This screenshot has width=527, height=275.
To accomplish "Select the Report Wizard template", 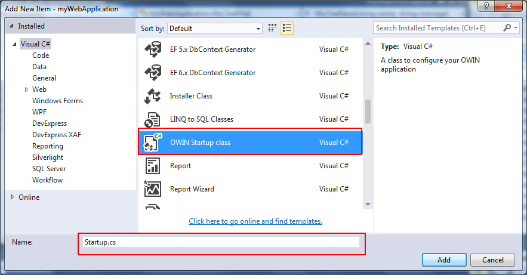I will click(250, 189).
